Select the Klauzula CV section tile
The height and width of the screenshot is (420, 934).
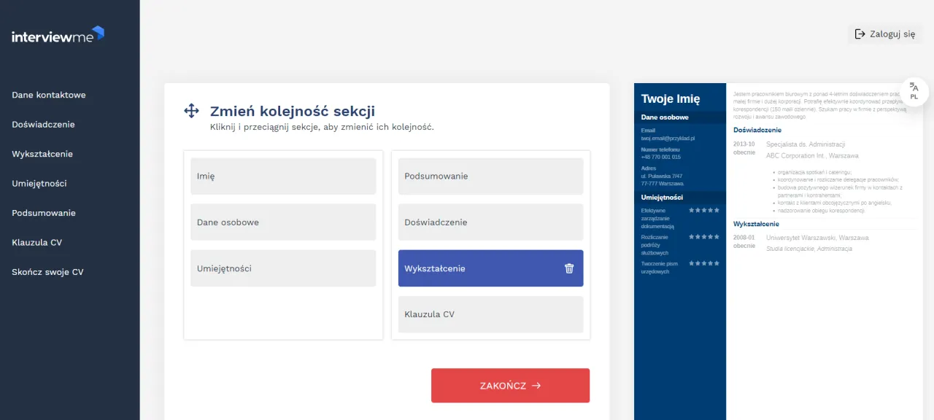[491, 314]
